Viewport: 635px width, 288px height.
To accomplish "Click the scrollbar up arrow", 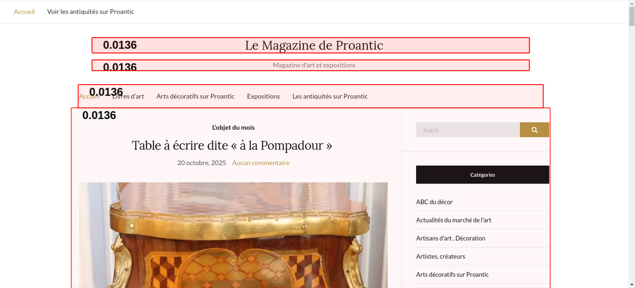I will click(632, 3).
